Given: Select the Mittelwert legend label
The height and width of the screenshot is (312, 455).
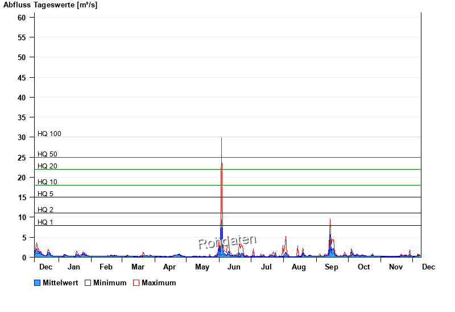Looking at the screenshot, I should 60,283.
